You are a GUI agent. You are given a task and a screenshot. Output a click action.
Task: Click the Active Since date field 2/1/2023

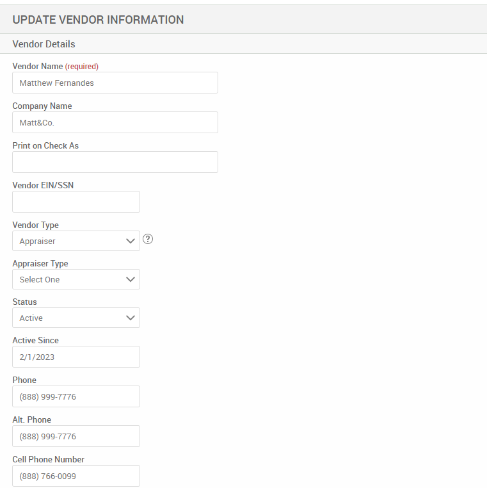pos(76,357)
